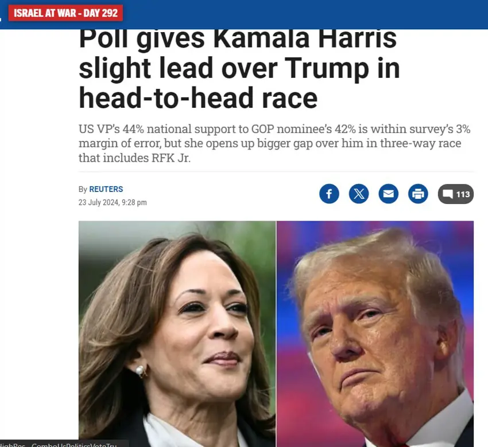Select the subheadline about 44% national support
The width and height of the screenshot is (488, 447).
point(274,143)
